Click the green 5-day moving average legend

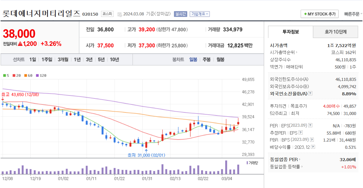(x=6, y=75)
